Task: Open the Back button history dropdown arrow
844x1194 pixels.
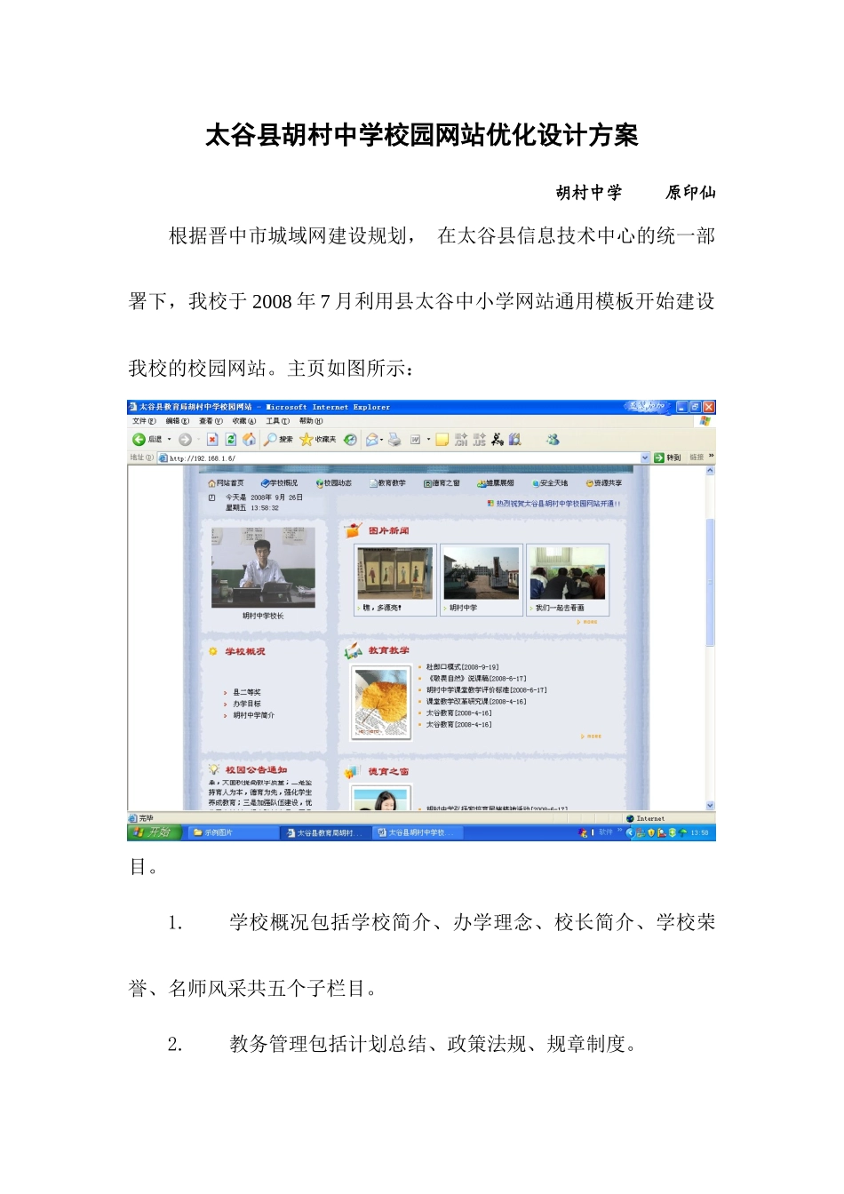Action: [x=170, y=440]
